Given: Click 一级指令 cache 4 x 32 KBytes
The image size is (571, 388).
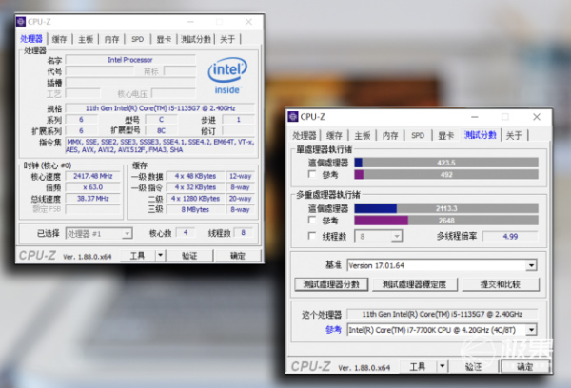Looking at the screenshot, I should [x=195, y=187].
